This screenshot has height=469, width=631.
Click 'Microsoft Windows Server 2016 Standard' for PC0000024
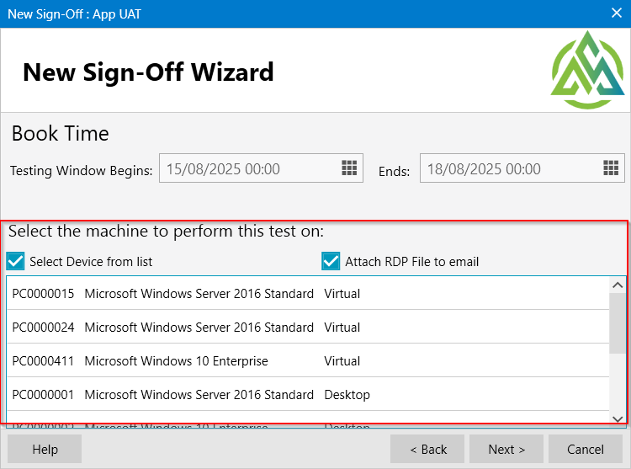pyautogui.click(x=199, y=327)
